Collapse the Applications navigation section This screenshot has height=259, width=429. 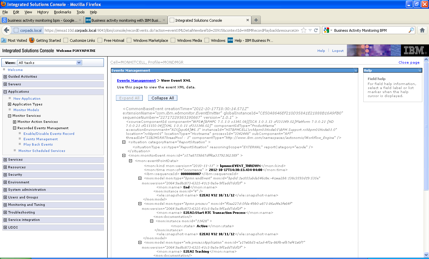(x=5, y=92)
